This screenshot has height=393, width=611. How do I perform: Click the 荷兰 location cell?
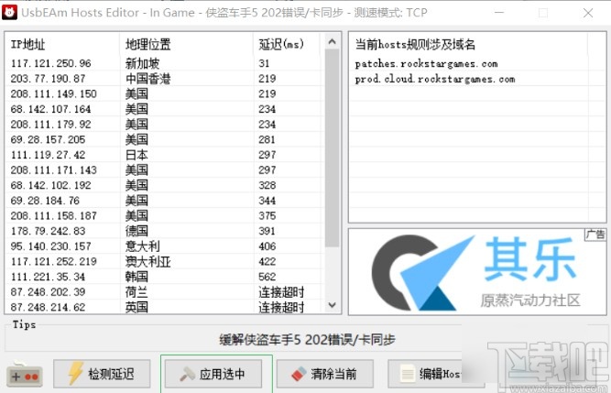[x=136, y=291]
